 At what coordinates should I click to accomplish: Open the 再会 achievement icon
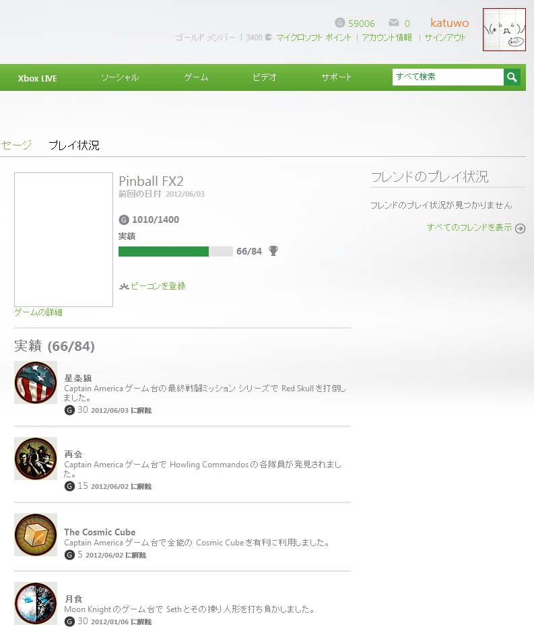pos(36,459)
